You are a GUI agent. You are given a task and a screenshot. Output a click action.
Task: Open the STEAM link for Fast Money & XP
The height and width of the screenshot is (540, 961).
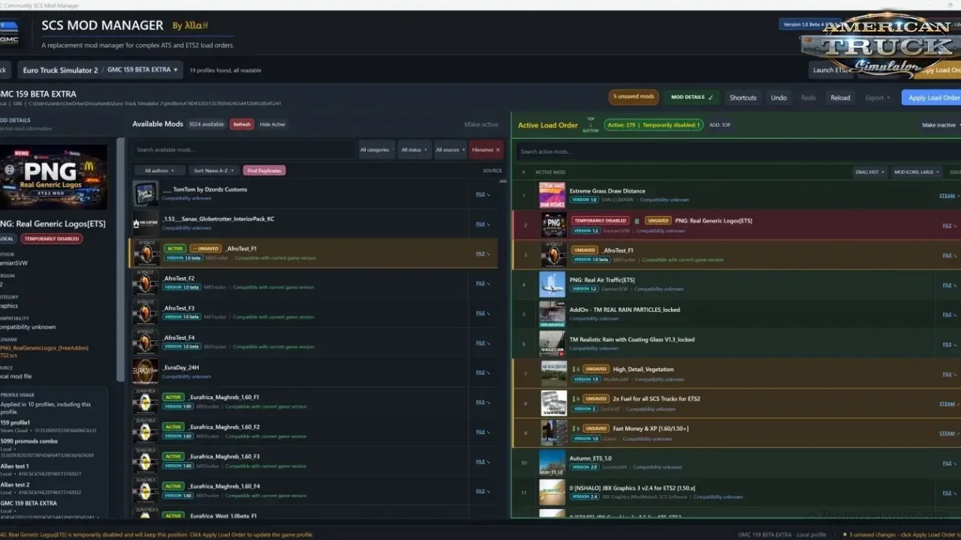pos(947,433)
